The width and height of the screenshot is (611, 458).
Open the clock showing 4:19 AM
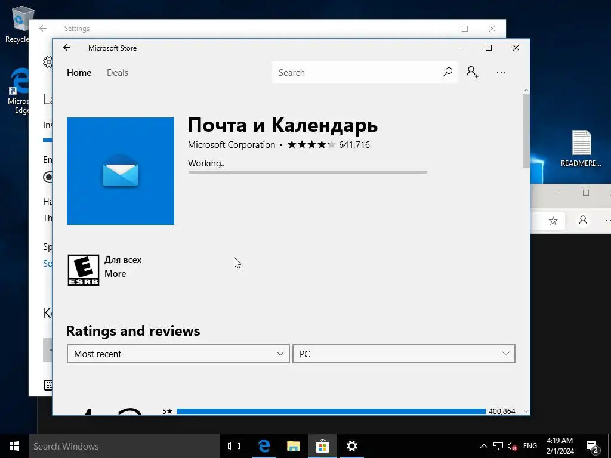(x=560, y=446)
